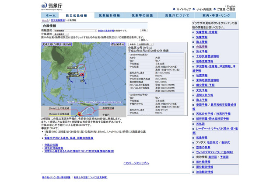
Task: Click the typhoon info panel scrollbar
Action: coord(185,65)
